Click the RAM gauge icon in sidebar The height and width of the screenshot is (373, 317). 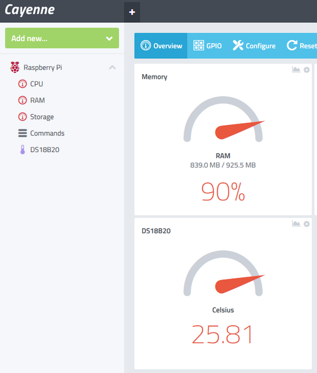tap(23, 100)
